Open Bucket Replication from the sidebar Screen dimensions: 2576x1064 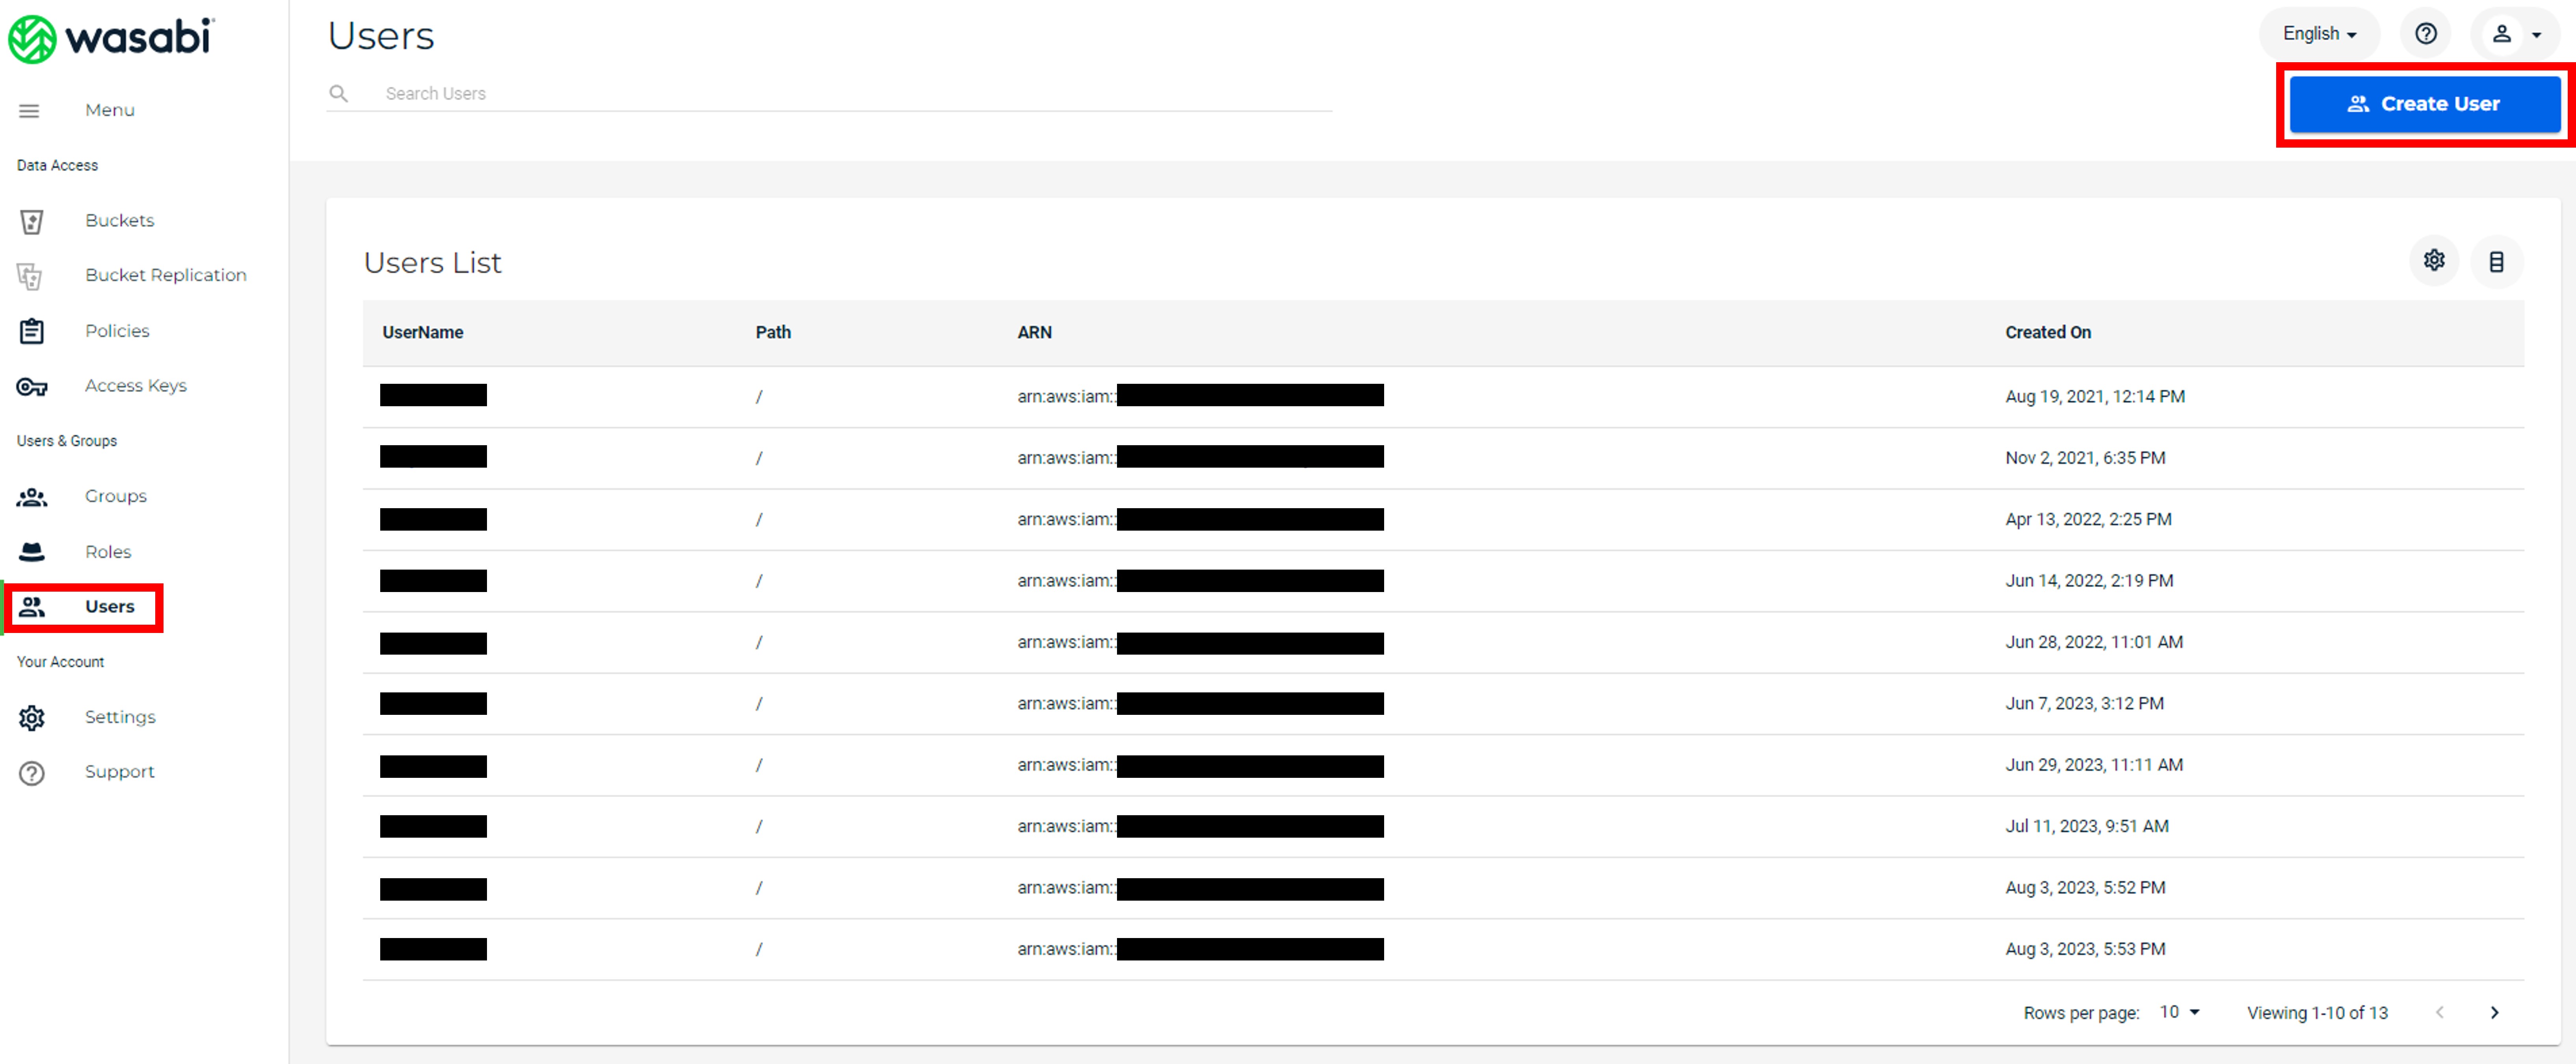click(165, 275)
